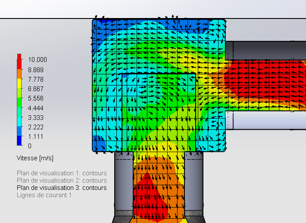This screenshot has height=223, width=306.
Task: Click the gray right wall of bottom pipe
Action: [194, 180]
